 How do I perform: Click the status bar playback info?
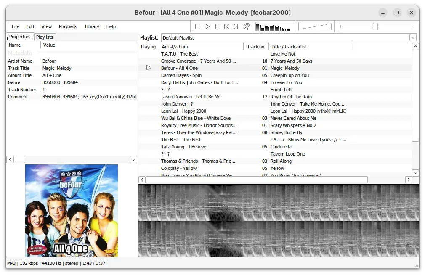pyautogui.click(x=56, y=263)
